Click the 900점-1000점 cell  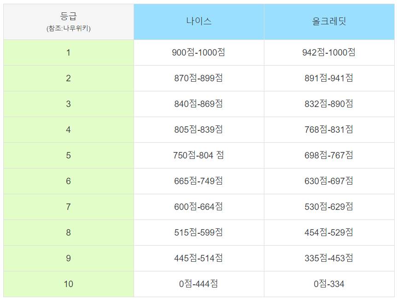(x=199, y=52)
